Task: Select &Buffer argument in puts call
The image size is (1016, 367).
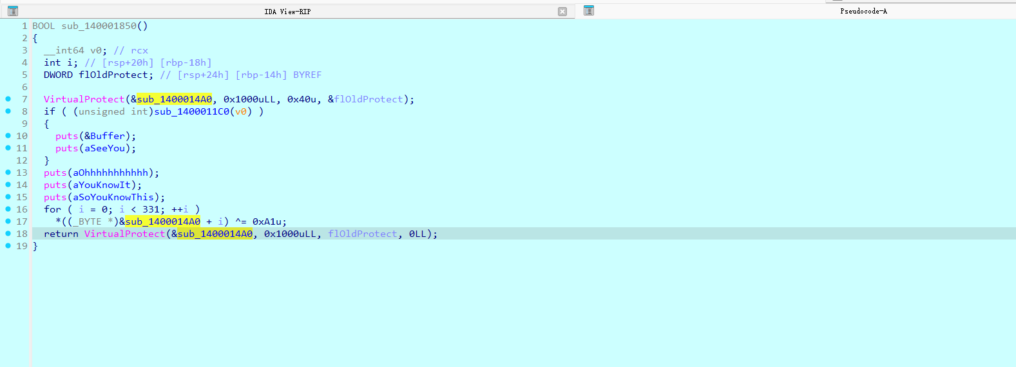Action: [x=104, y=136]
